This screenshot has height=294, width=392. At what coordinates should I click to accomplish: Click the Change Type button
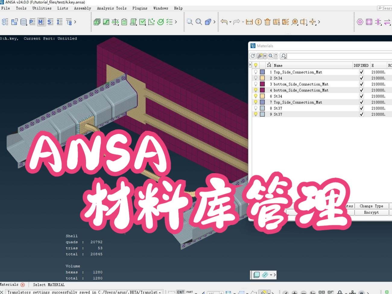371,206
